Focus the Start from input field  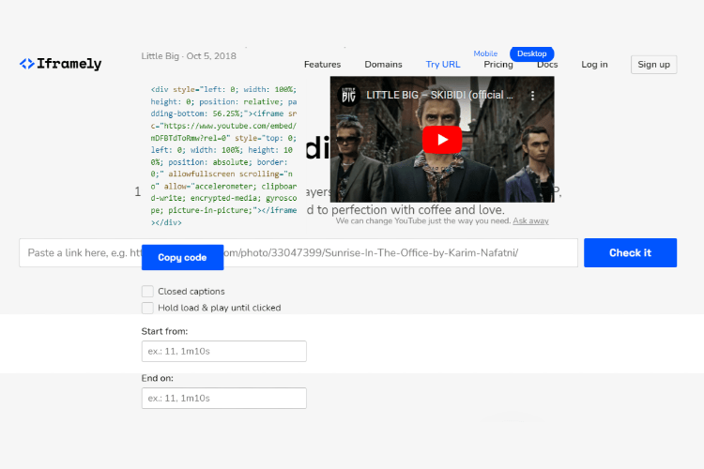coord(224,351)
